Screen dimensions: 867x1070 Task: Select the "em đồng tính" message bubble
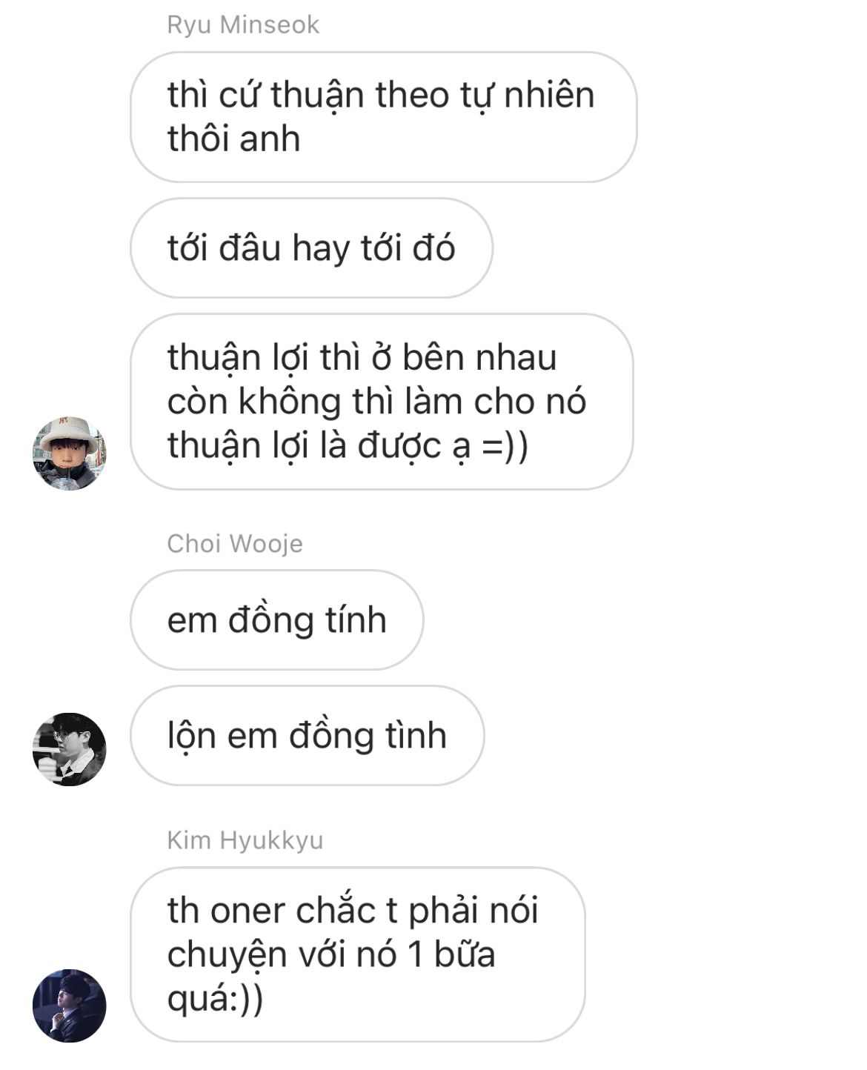coord(276,619)
